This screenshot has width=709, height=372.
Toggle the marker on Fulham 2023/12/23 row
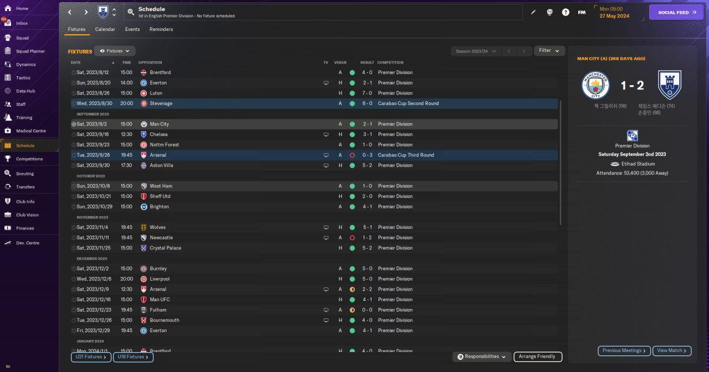pyautogui.click(x=74, y=310)
